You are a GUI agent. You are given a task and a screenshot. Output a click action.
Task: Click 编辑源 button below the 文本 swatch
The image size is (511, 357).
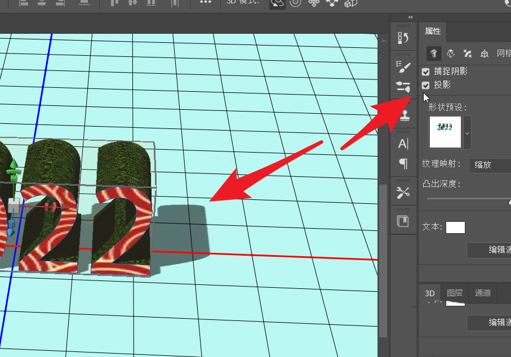pos(489,250)
